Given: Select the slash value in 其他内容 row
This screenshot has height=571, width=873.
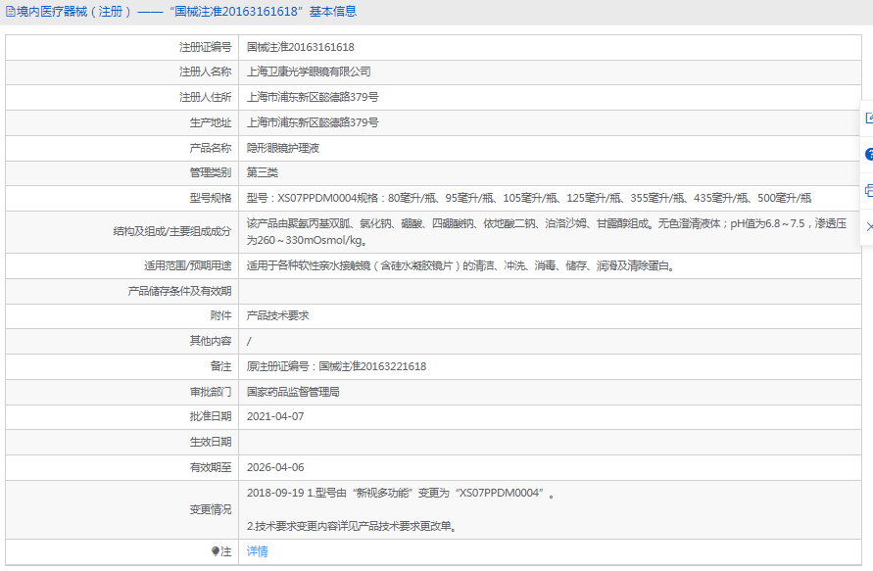Looking at the screenshot, I should tap(249, 341).
